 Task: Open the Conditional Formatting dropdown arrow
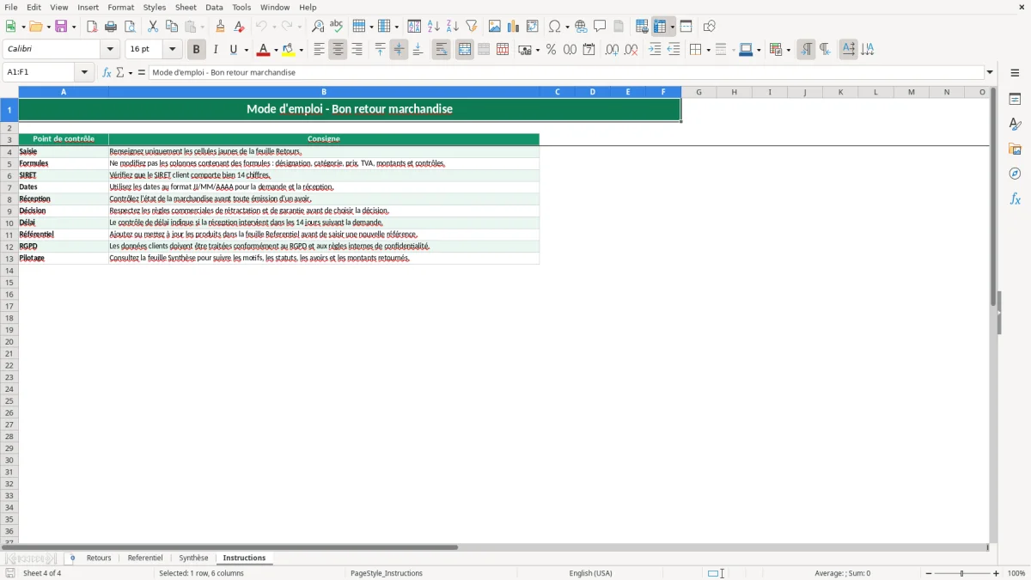787,50
